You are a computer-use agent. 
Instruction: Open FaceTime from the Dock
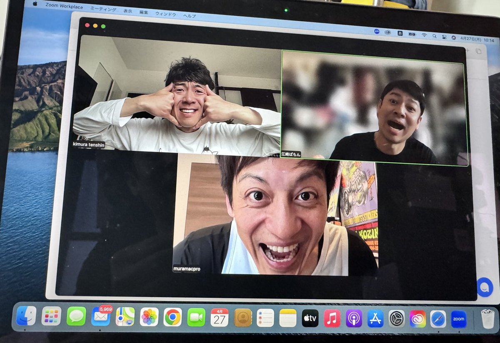click(196, 317)
